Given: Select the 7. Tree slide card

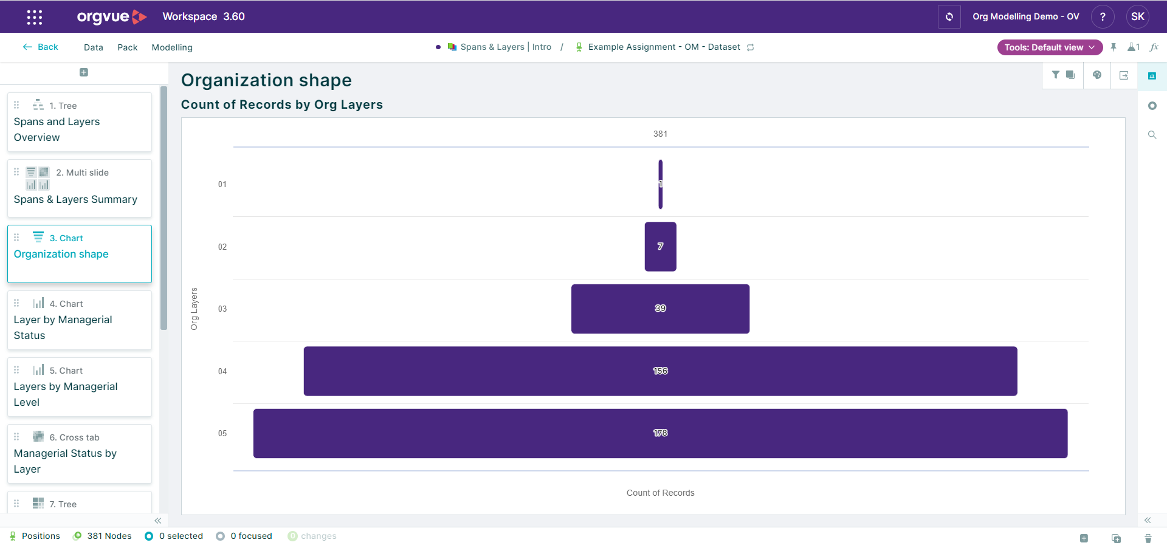Looking at the screenshot, I should [80, 503].
